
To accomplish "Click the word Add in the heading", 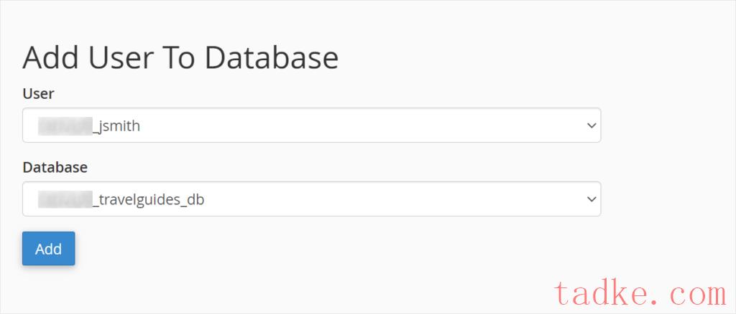I will (52, 57).
